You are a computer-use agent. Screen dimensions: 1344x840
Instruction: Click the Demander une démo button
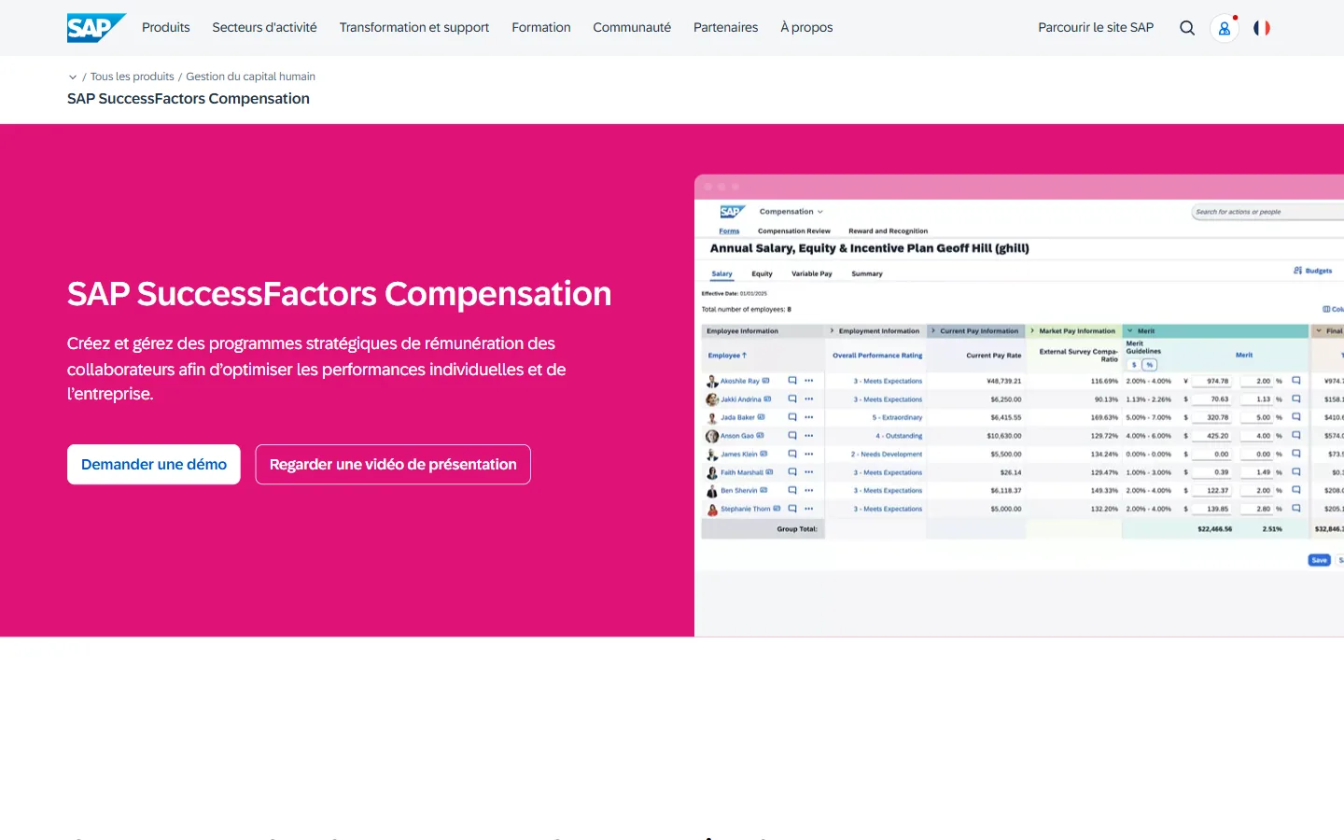point(154,464)
